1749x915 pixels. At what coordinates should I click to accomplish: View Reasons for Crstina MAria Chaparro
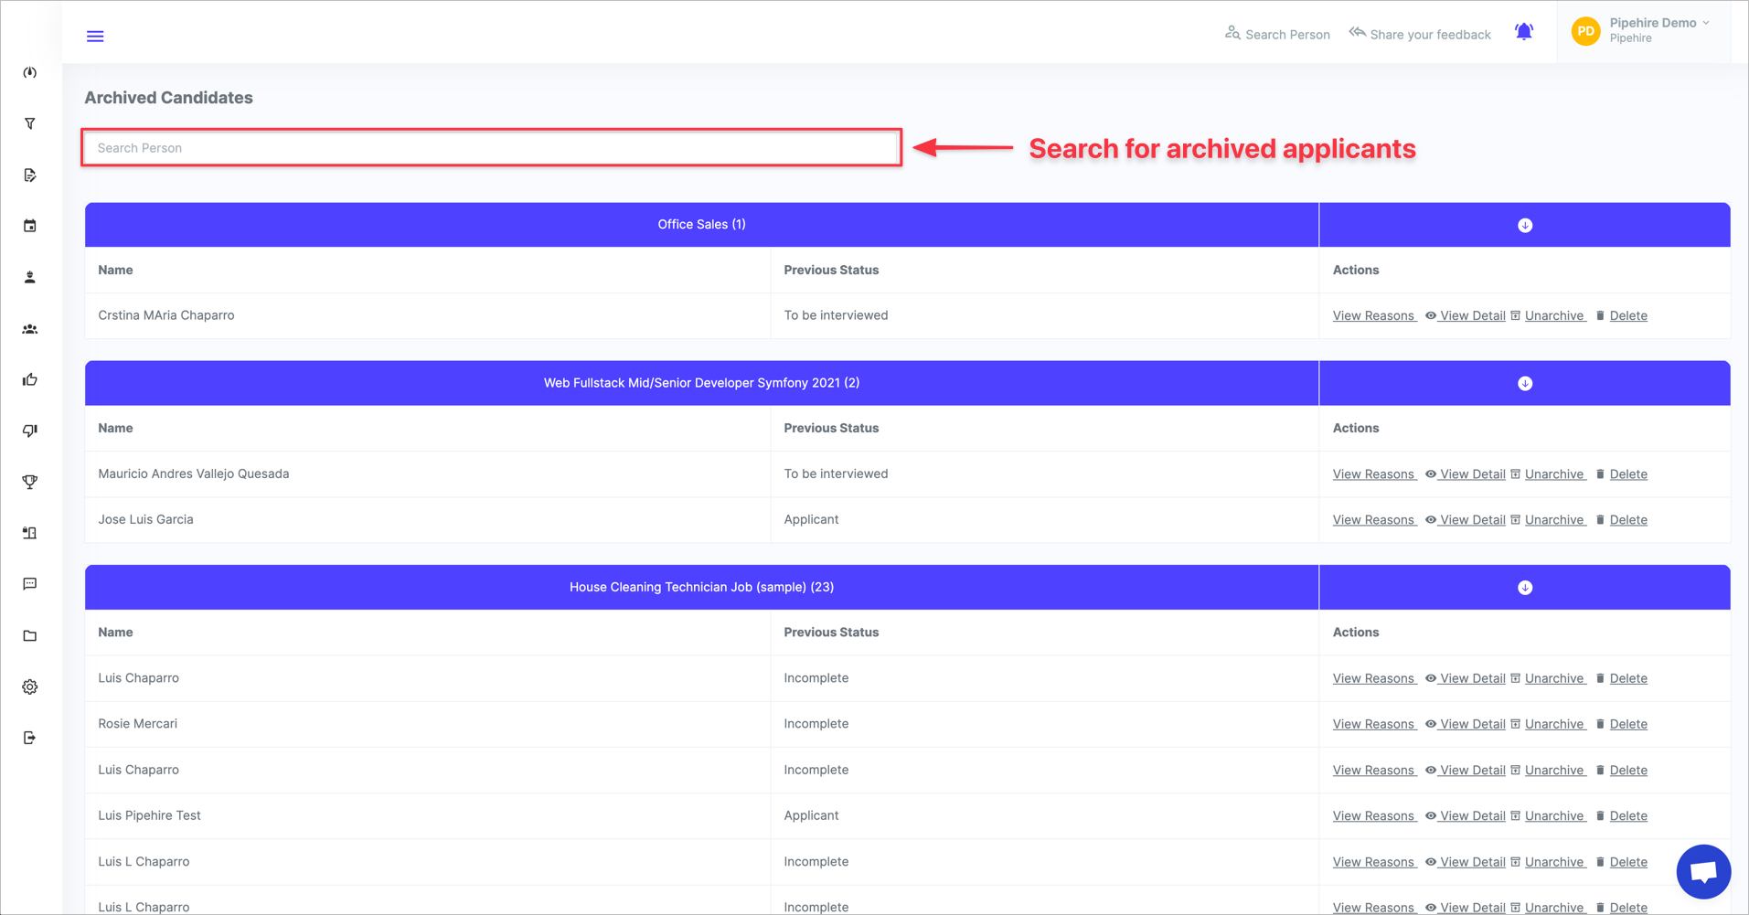(x=1374, y=315)
